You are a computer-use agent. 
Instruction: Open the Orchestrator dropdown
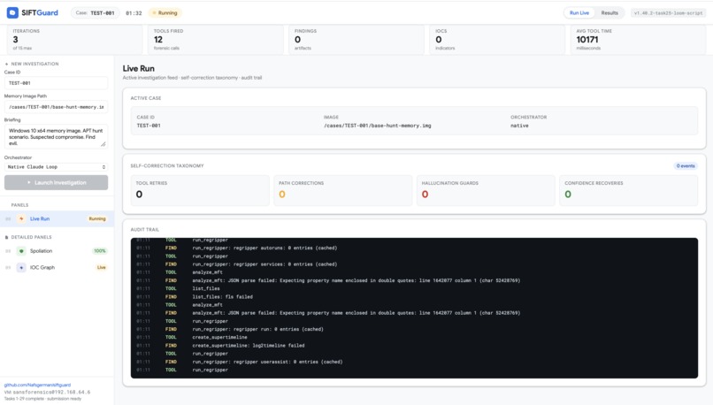coord(57,167)
